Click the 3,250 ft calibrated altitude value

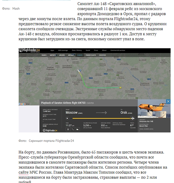[x=87, y=125]
